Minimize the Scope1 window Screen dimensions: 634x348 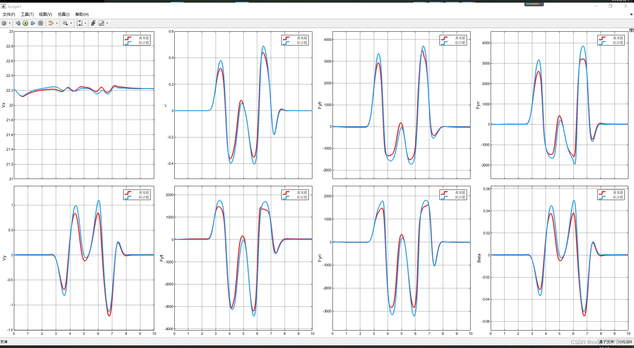tap(596, 6)
